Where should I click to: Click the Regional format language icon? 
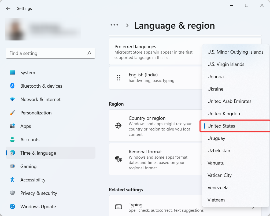coord(119,159)
